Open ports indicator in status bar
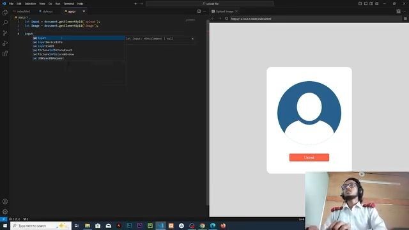409x230 pixels. [26, 219]
